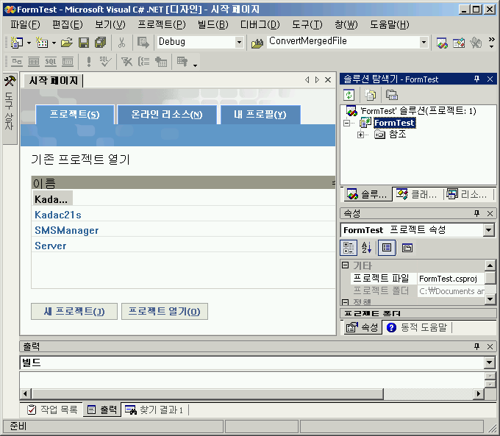This screenshot has height=436, width=500.
Task: Click the Output pane scroll-right arrow
Action: tap(478, 394)
